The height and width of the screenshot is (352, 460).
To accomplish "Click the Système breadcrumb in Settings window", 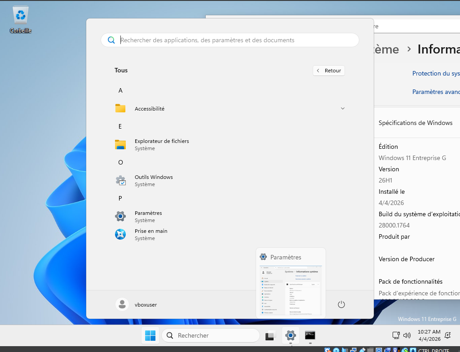I will (387, 49).
